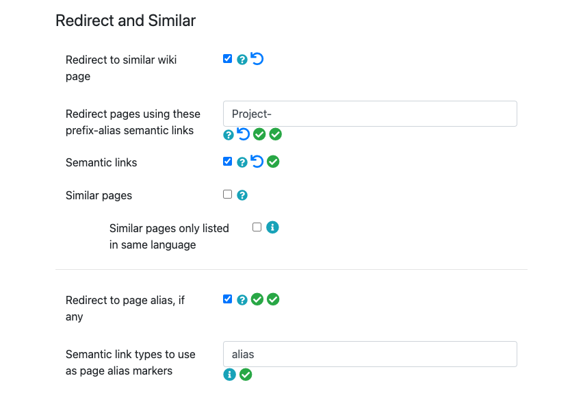This screenshot has height=402, width=583.
Task: Focus the Project- prefix-alias input field
Action: coord(370,114)
